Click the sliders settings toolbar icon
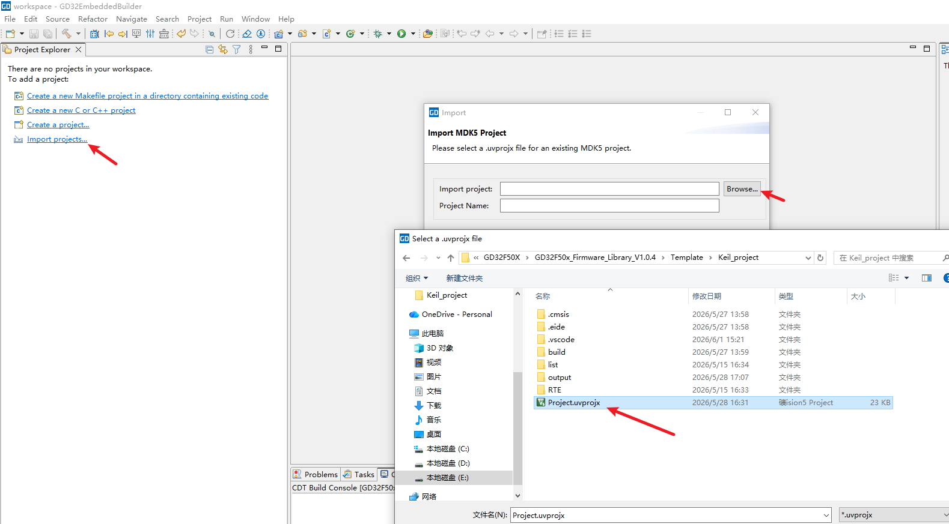 (150, 34)
